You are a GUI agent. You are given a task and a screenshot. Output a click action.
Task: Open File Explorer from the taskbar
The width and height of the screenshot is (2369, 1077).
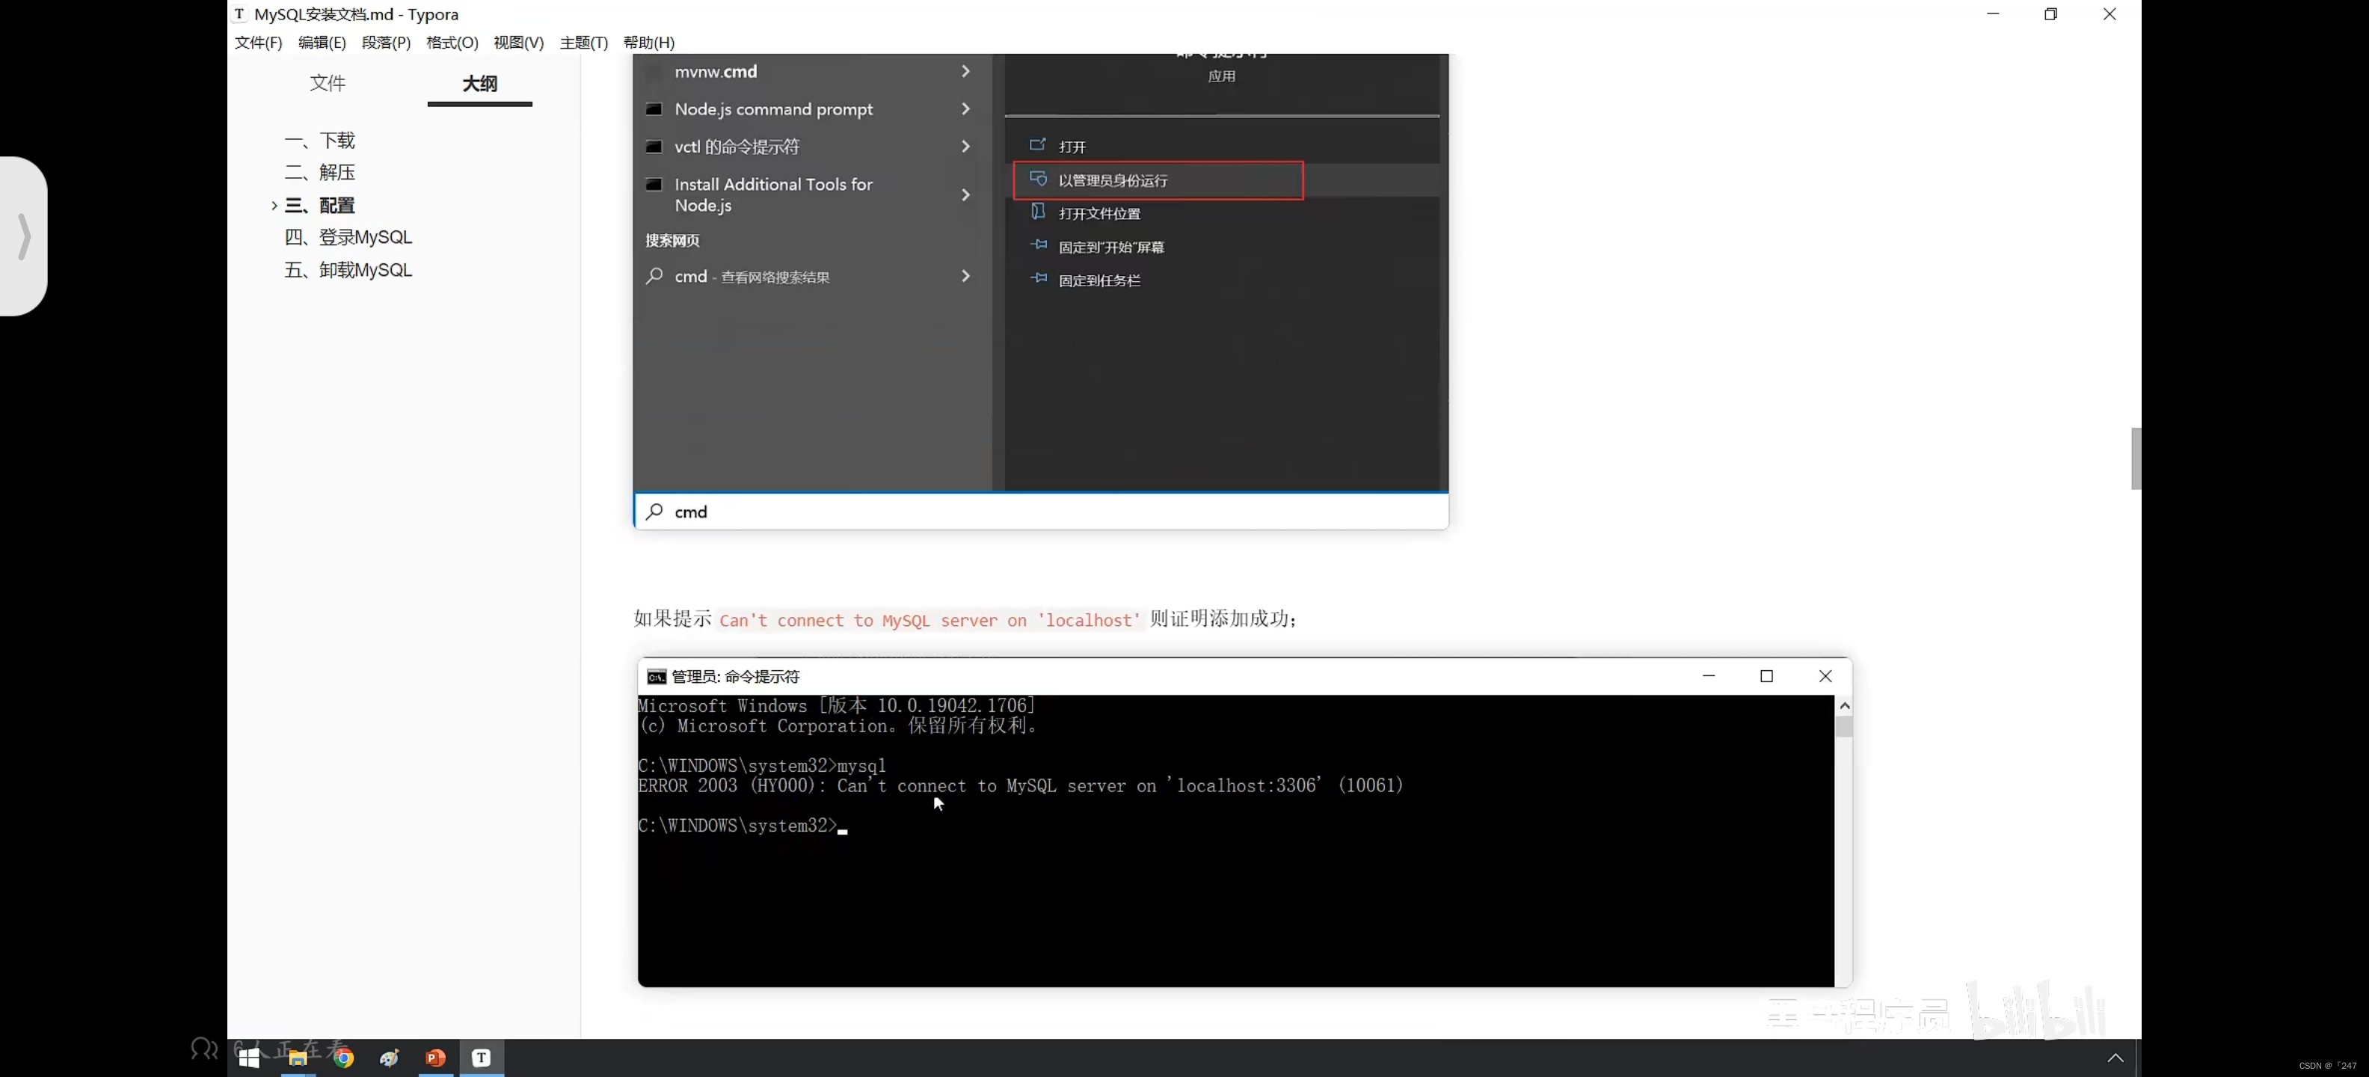pyautogui.click(x=297, y=1058)
